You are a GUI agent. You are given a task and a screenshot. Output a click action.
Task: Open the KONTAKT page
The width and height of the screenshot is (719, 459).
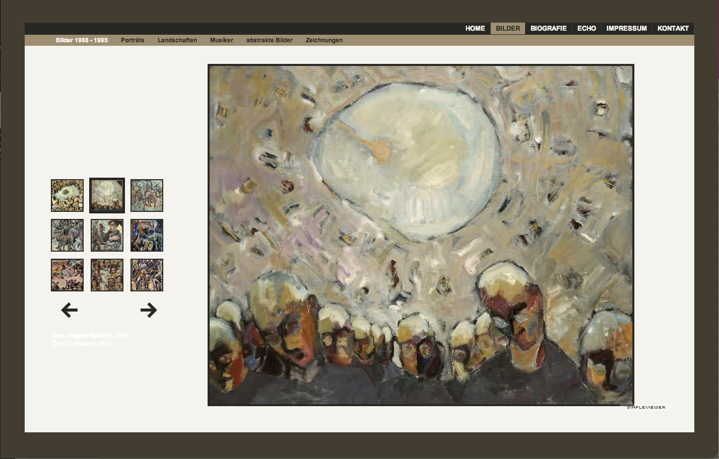pos(673,29)
